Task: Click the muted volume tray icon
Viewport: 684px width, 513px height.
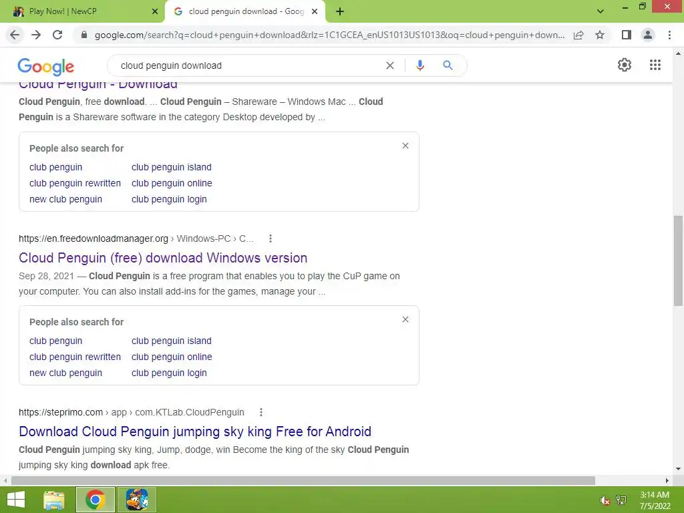Action: coord(604,500)
